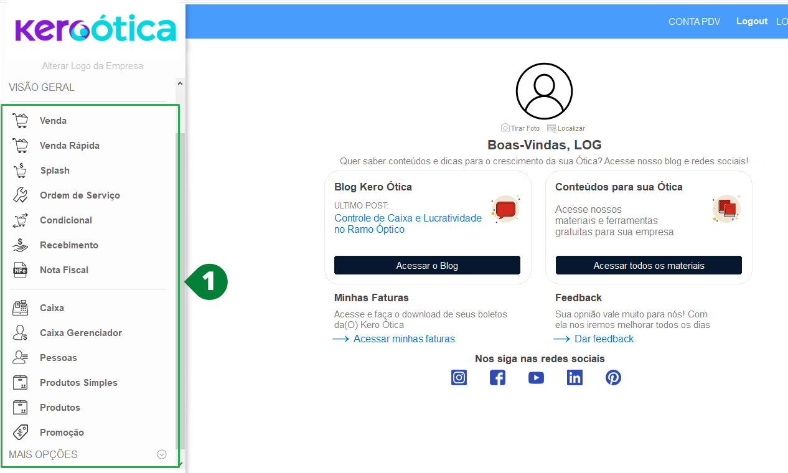The width and height of the screenshot is (788, 473).
Task: Open Controle de Caixa e Lucratividade post link
Action: point(408,223)
